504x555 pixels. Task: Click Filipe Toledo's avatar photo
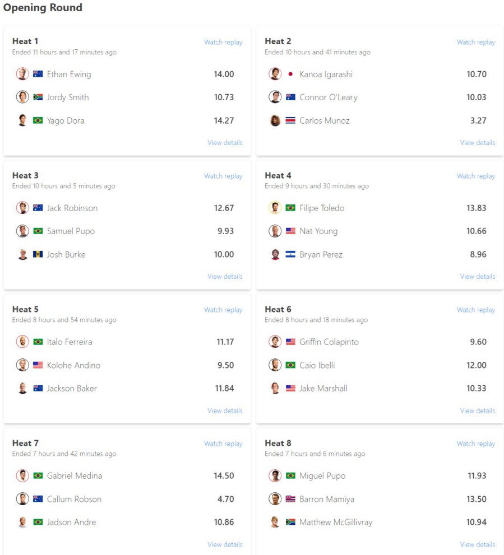tap(275, 208)
